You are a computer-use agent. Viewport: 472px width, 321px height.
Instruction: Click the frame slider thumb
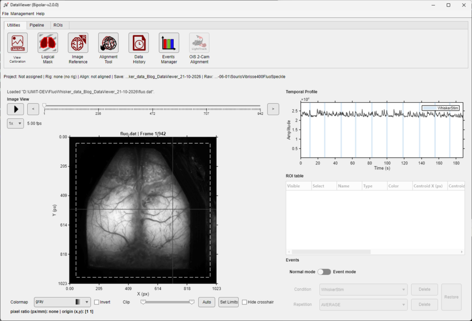(44, 105)
